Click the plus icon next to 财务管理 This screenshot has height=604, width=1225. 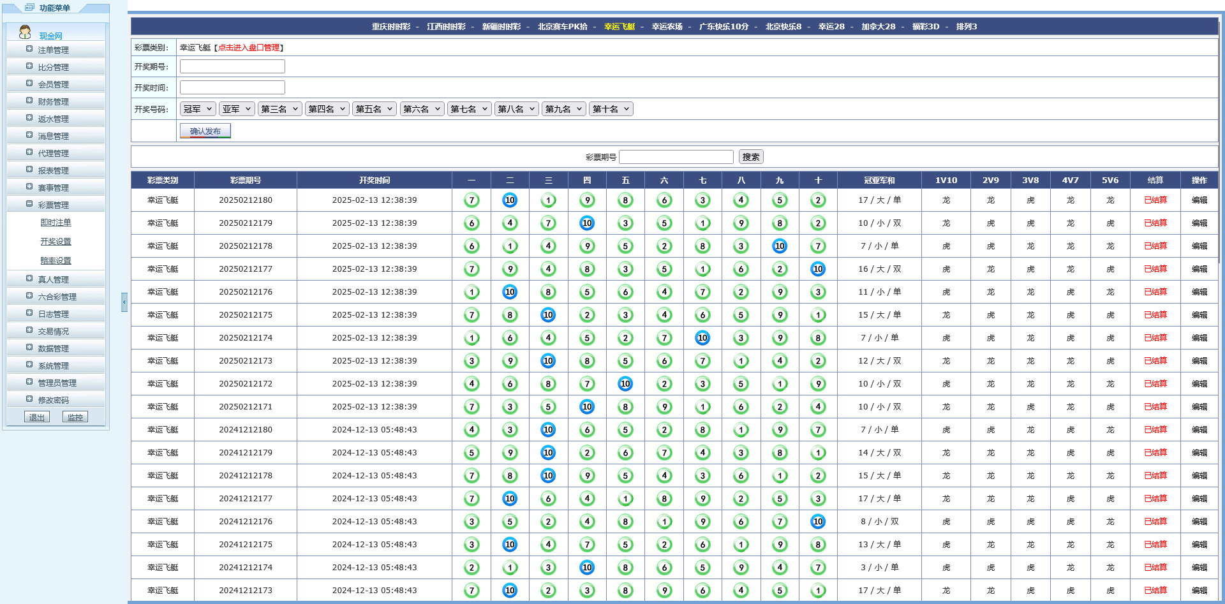[29, 101]
